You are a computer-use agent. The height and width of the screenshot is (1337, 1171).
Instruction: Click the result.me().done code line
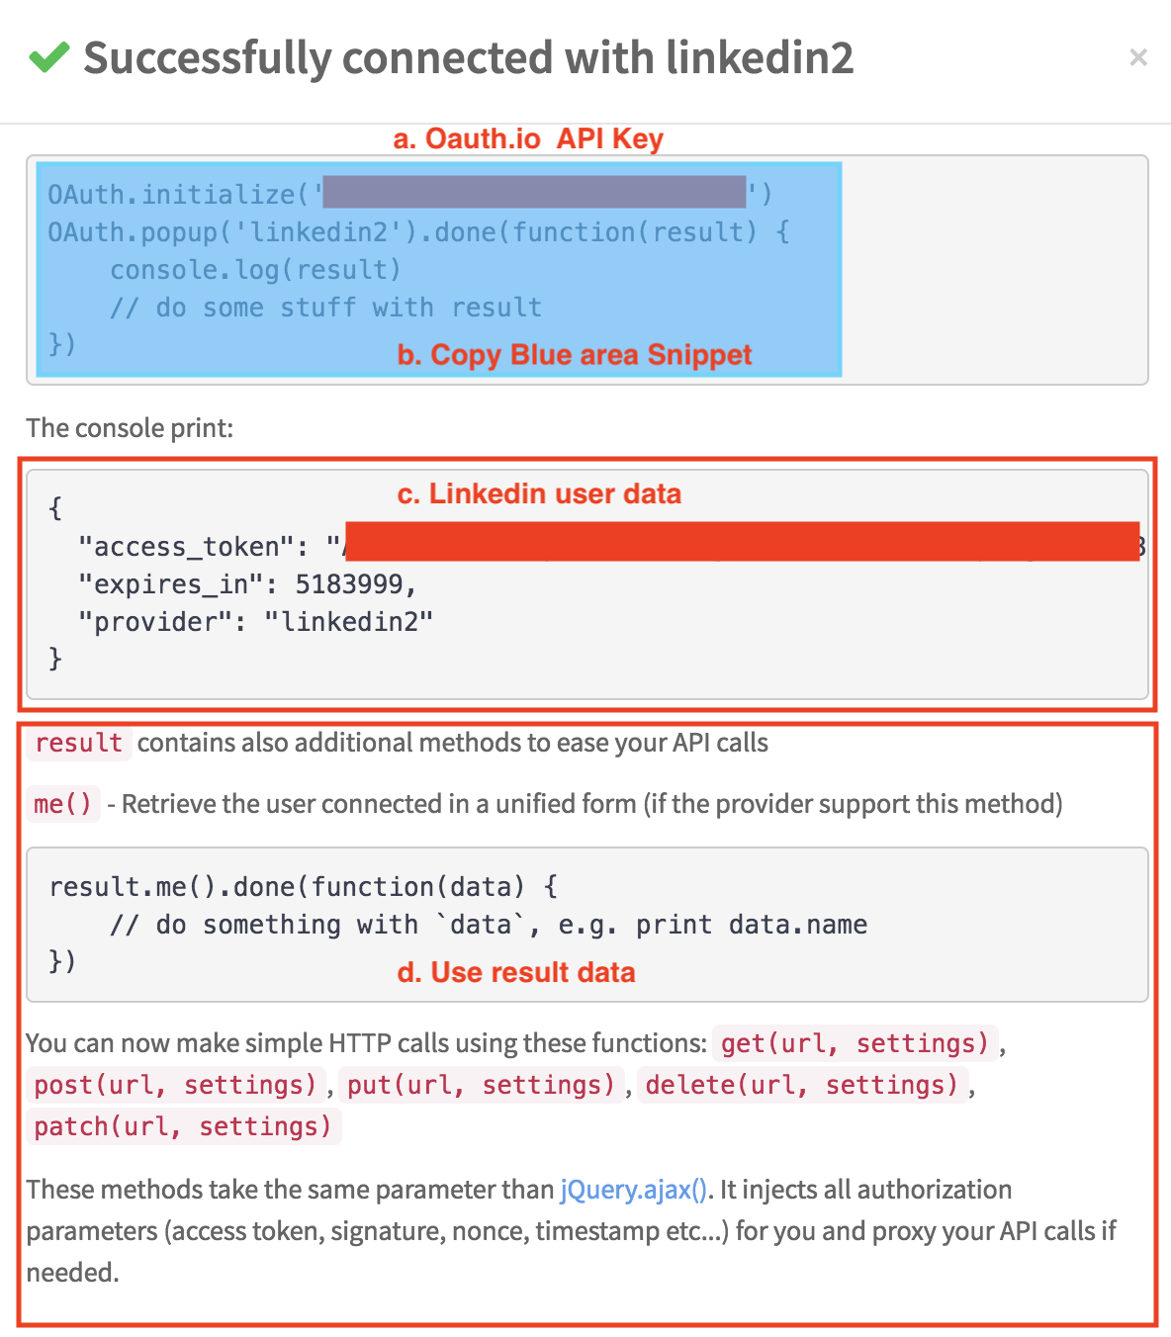[303, 886]
